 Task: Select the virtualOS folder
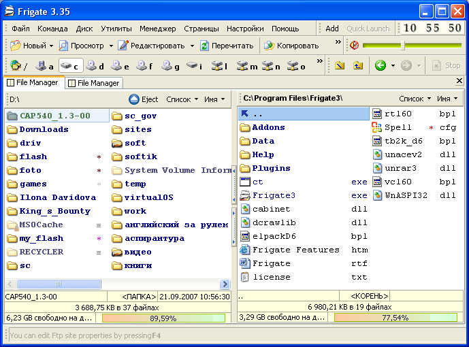143,197
